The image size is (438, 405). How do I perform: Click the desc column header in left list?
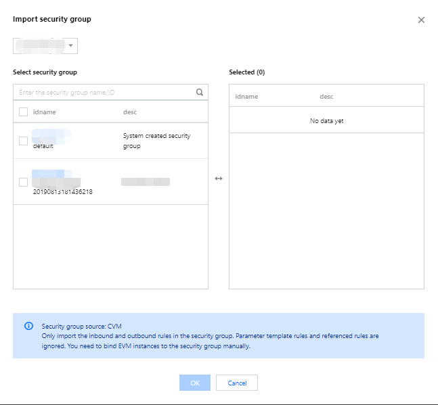(130, 112)
